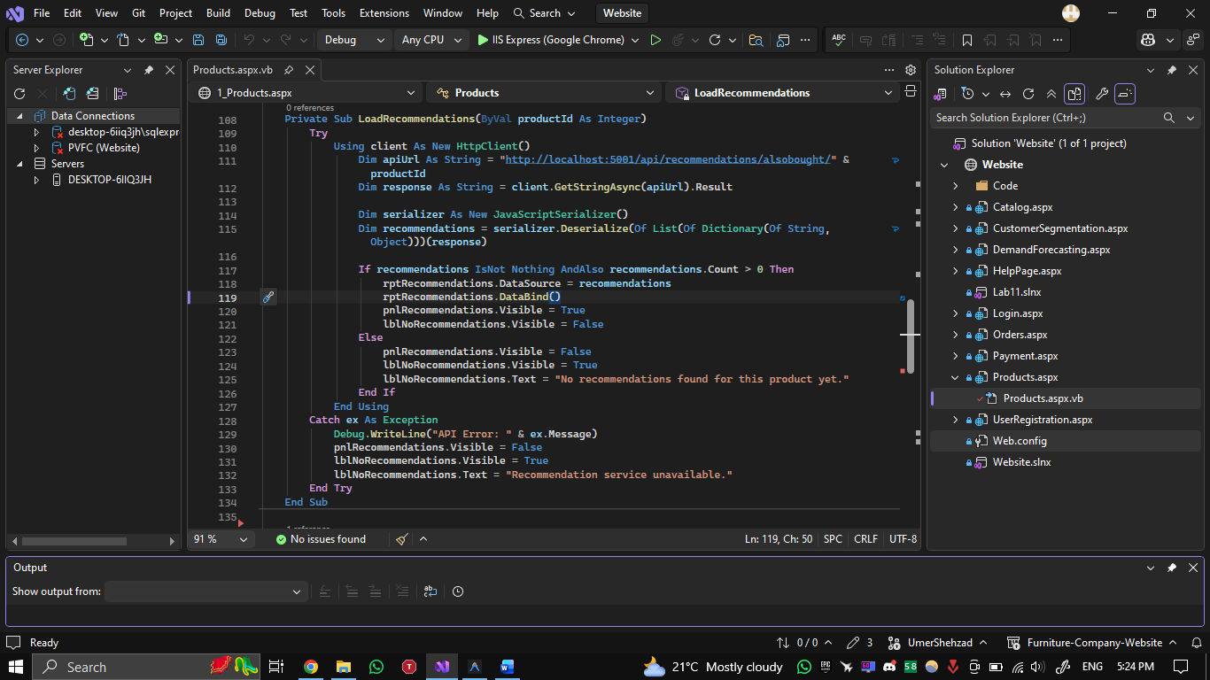Open the Git menu

coord(138,13)
